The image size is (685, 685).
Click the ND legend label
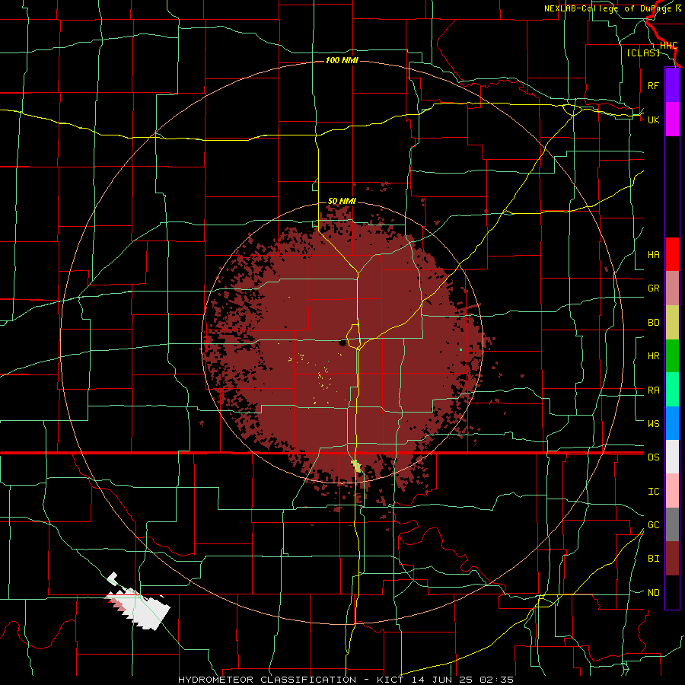[x=653, y=592]
